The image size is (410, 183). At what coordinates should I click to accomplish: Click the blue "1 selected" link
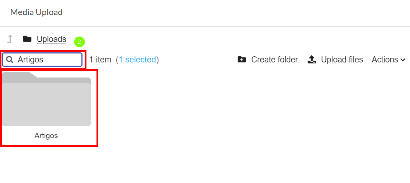[137, 60]
